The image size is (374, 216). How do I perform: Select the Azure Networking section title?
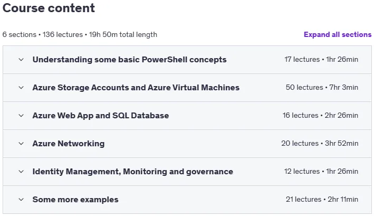coord(69,144)
